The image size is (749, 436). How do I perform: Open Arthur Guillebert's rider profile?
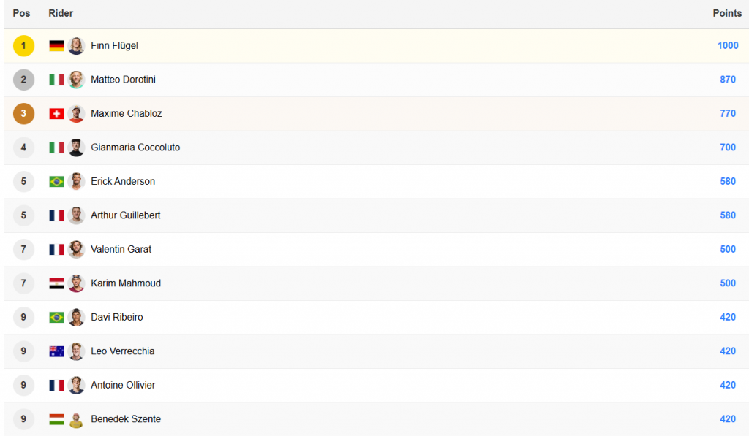126,215
